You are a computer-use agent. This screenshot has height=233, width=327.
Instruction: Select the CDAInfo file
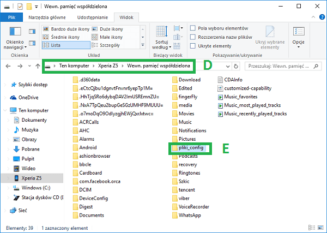(x=230, y=80)
